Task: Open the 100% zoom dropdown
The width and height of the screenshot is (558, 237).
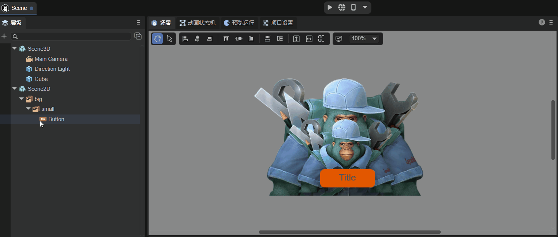Action: pyautogui.click(x=374, y=39)
